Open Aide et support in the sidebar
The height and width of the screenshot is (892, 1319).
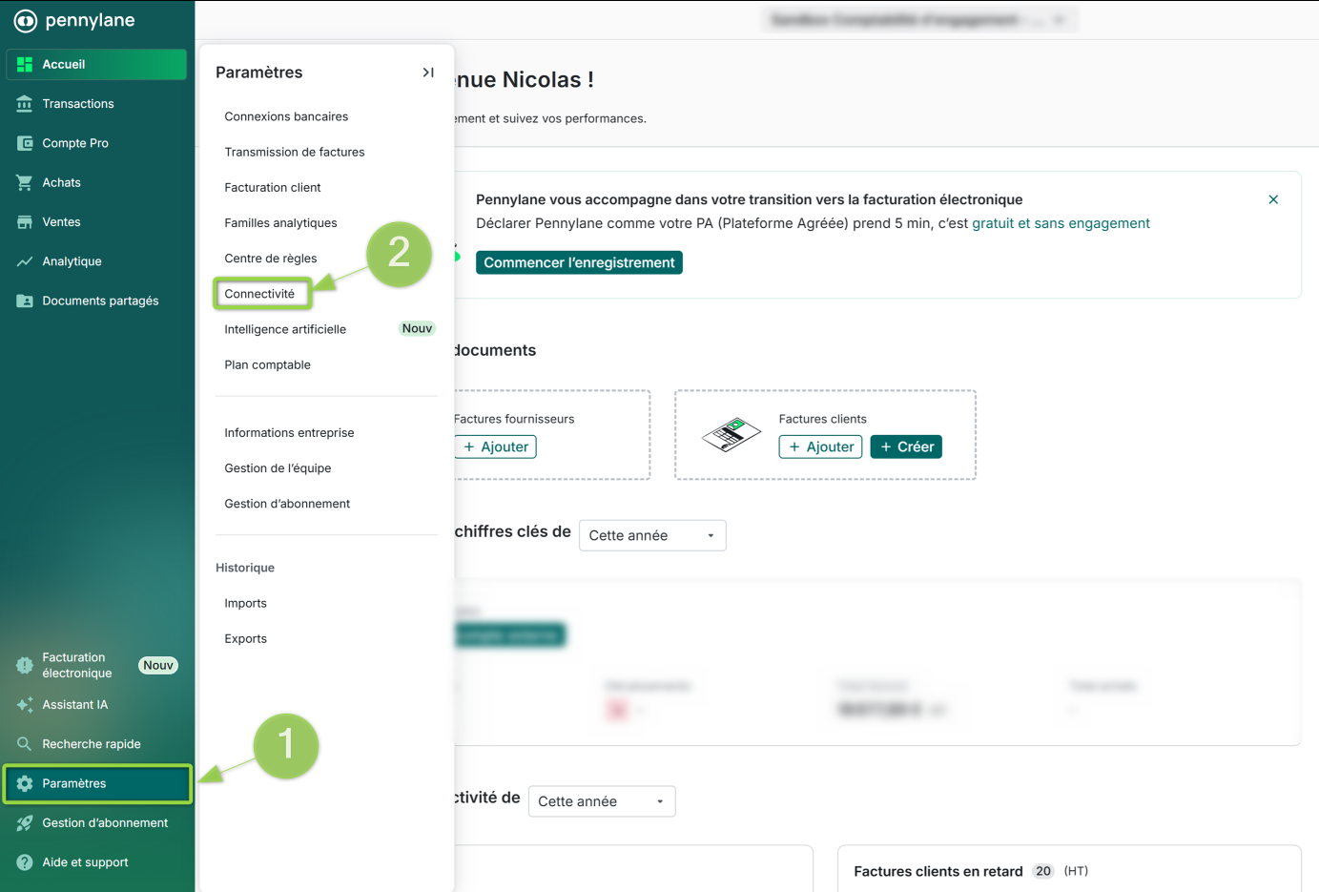pos(96,862)
